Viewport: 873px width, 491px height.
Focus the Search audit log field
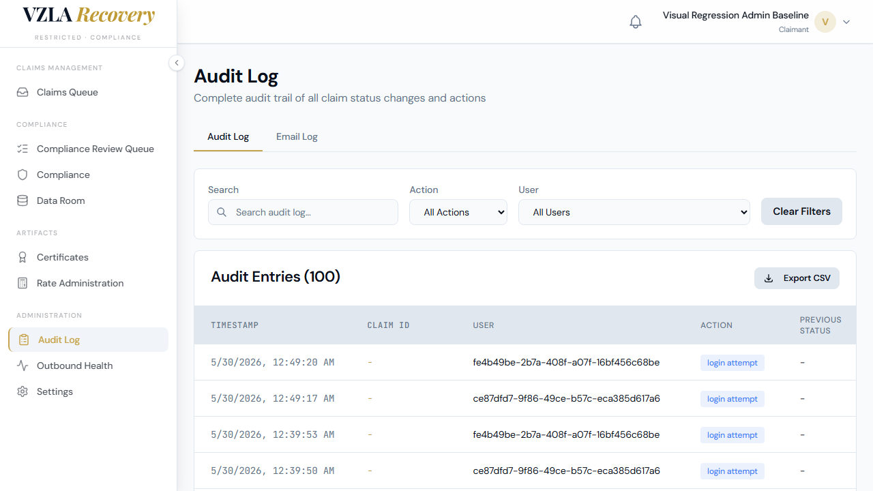[x=303, y=212]
